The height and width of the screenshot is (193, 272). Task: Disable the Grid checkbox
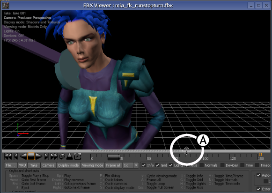click(x=157, y=165)
